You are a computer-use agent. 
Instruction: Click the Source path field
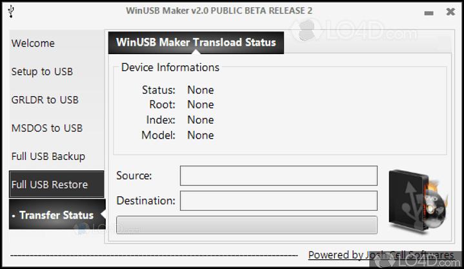click(x=278, y=175)
